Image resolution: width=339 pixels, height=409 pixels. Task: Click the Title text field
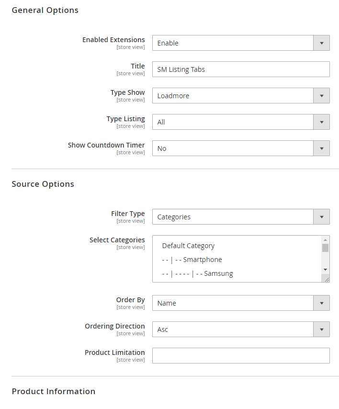click(240, 69)
